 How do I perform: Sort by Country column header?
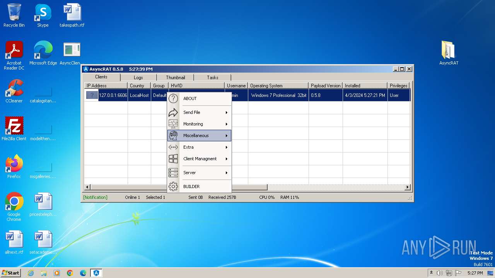click(x=139, y=86)
